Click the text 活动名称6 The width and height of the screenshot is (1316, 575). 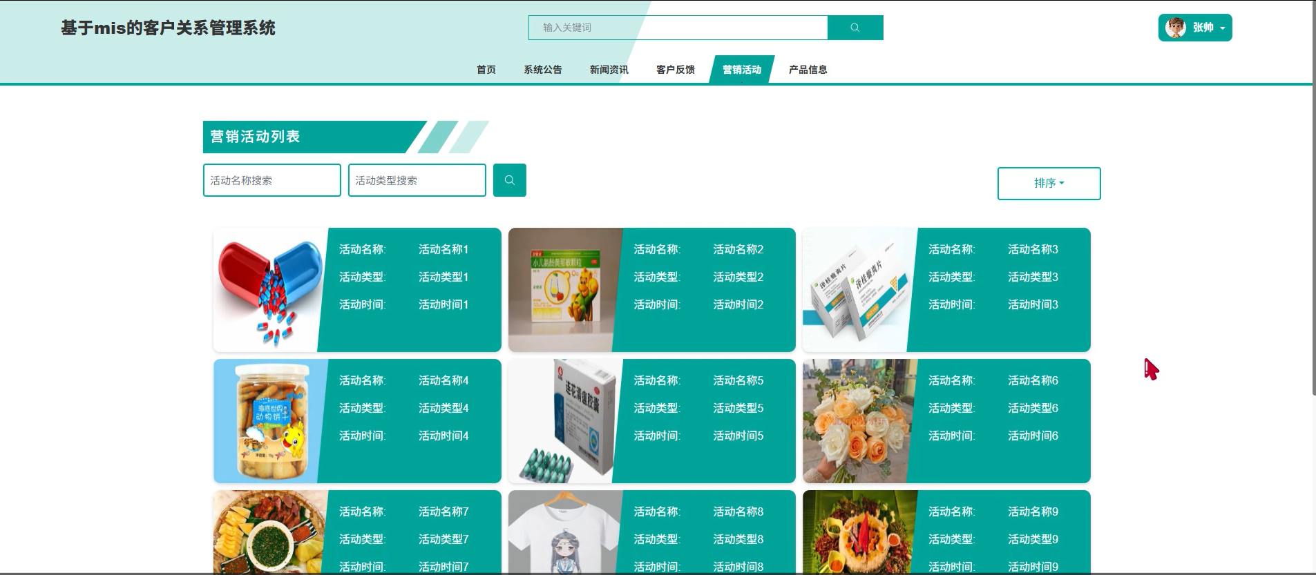tap(1033, 380)
